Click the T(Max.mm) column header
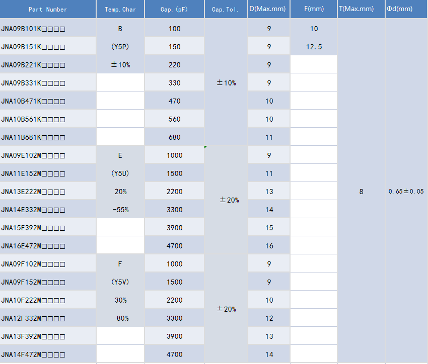Image resolution: width=428 pixels, height=364 pixels. pos(361,9)
